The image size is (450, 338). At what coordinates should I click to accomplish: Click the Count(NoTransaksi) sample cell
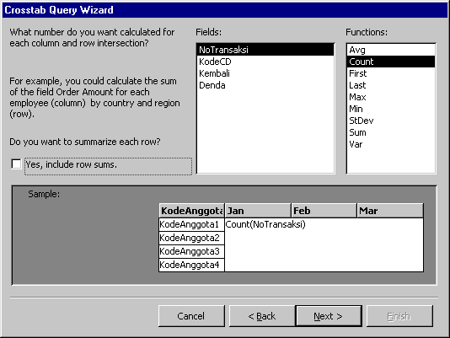(265, 224)
